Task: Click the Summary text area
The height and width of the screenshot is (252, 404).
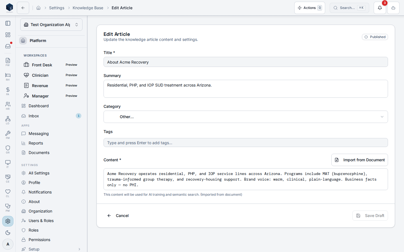Action: [x=245, y=89]
